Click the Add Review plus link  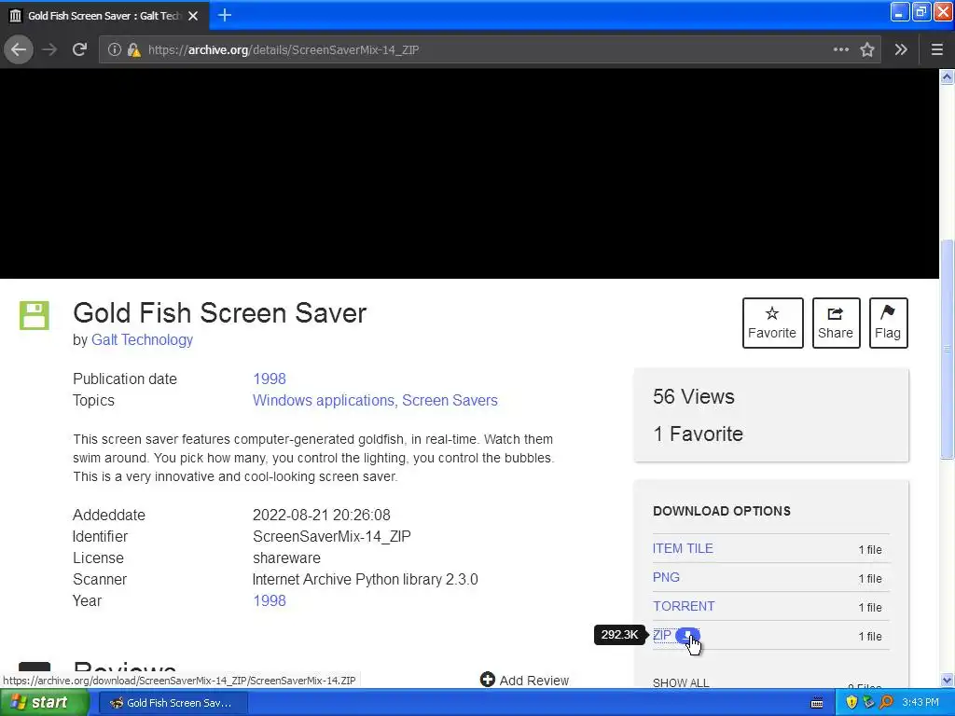(524, 680)
